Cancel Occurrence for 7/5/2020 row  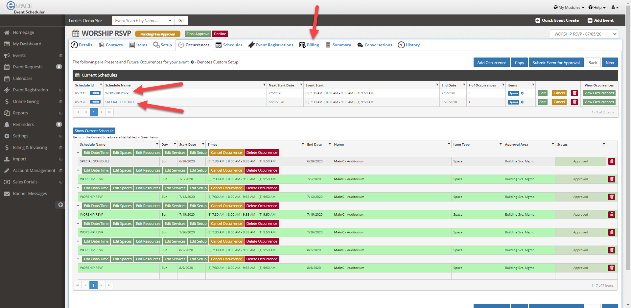(226, 170)
